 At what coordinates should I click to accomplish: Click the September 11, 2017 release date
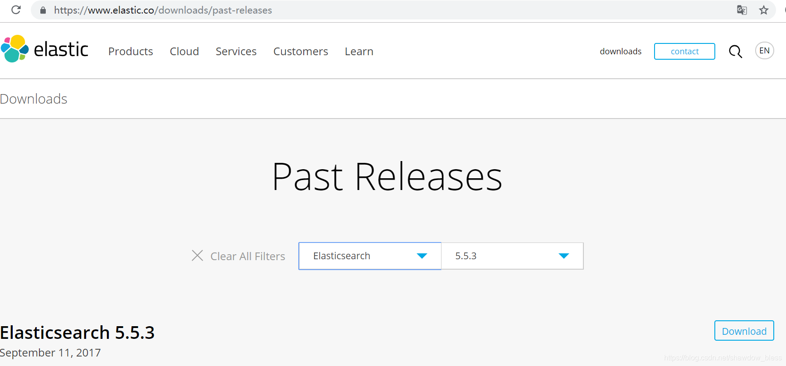tap(50, 352)
